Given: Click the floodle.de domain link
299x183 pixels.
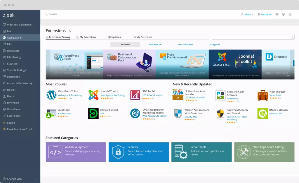Looking at the screenshot, I should tap(266, 14).
